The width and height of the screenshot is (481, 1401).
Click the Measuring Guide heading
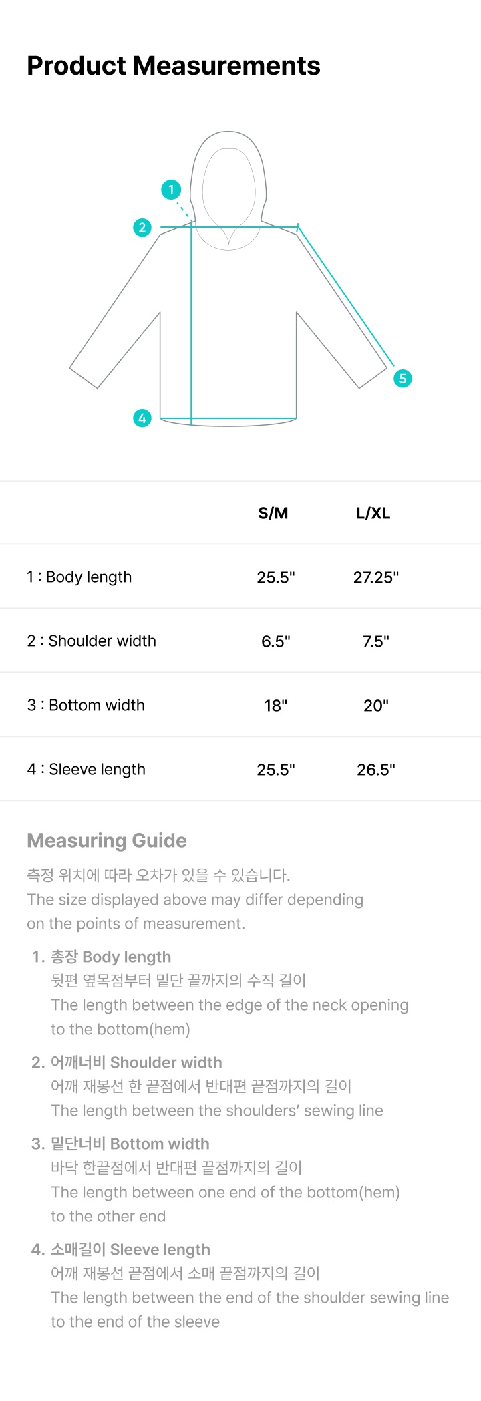[x=107, y=840]
